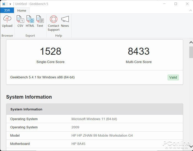Click HP HP ZHAN 99 Mobile Workstation G4
Viewport: 193px width, 151px height.
click(x=102, y=136)
